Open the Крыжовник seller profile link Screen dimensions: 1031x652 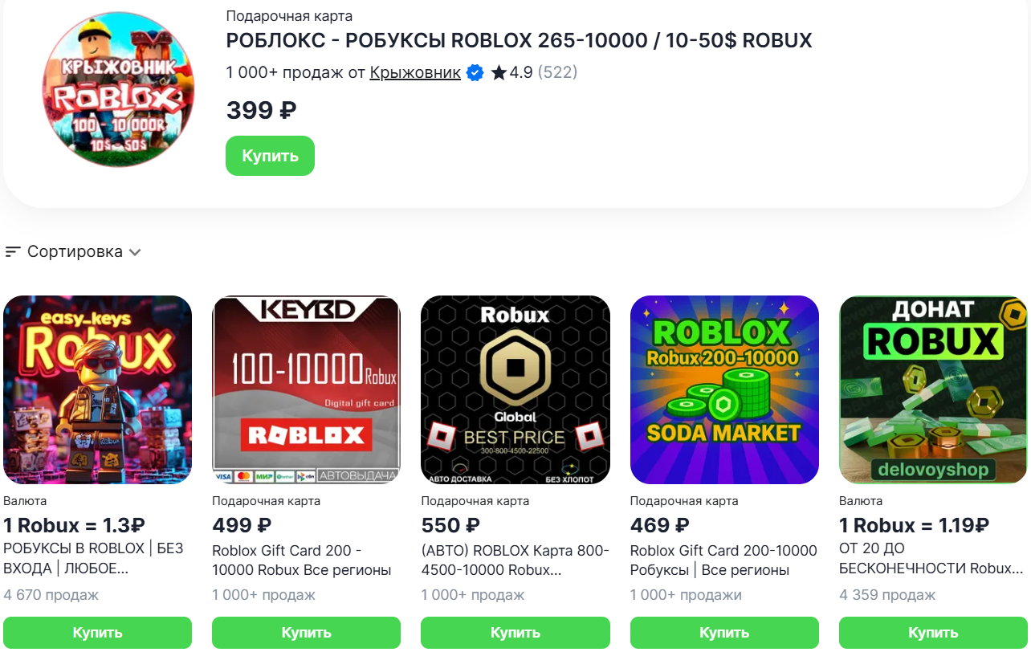click(415, 73)
